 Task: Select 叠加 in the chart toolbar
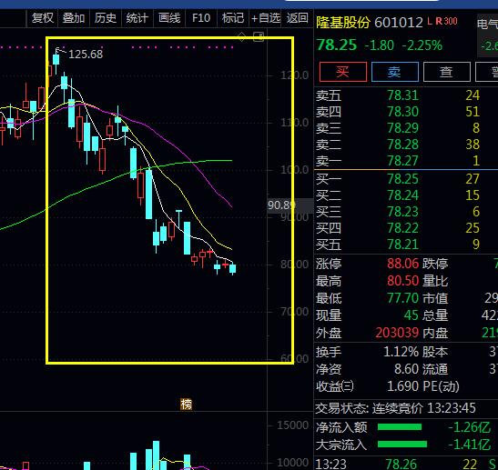tap(74, 18)
